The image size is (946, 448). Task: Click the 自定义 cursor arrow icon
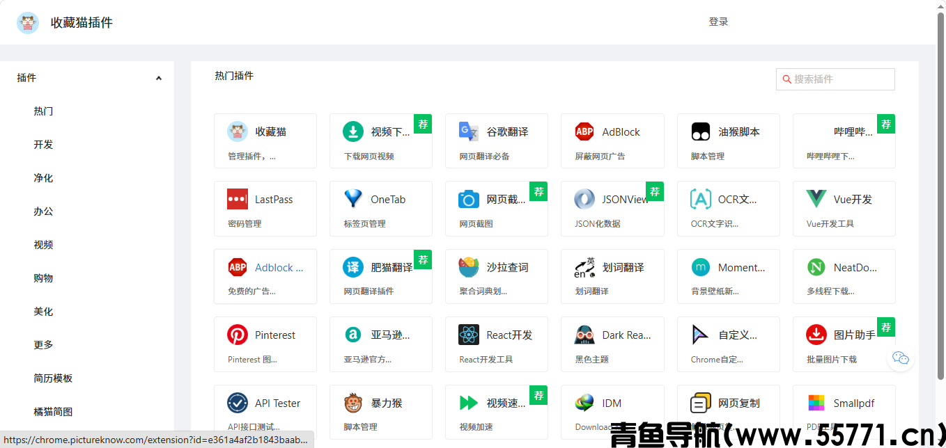pyautogui.click(x=701, y=335)
